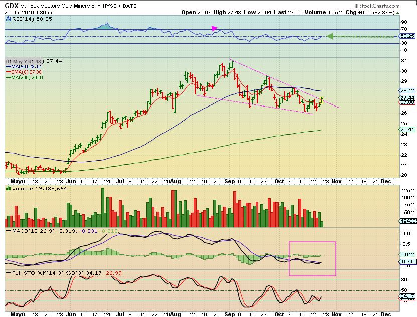This screenshot has width=417, height=317.
Task: Click the Nov label on main chart date axis
Action: coord(336,181)
